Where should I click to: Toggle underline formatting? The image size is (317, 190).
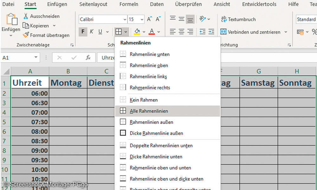[99, 32]
